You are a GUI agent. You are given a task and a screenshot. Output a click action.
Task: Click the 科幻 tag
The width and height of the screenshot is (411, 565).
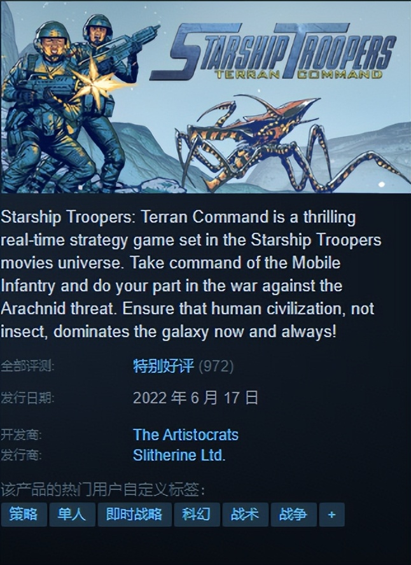(197, 514)
